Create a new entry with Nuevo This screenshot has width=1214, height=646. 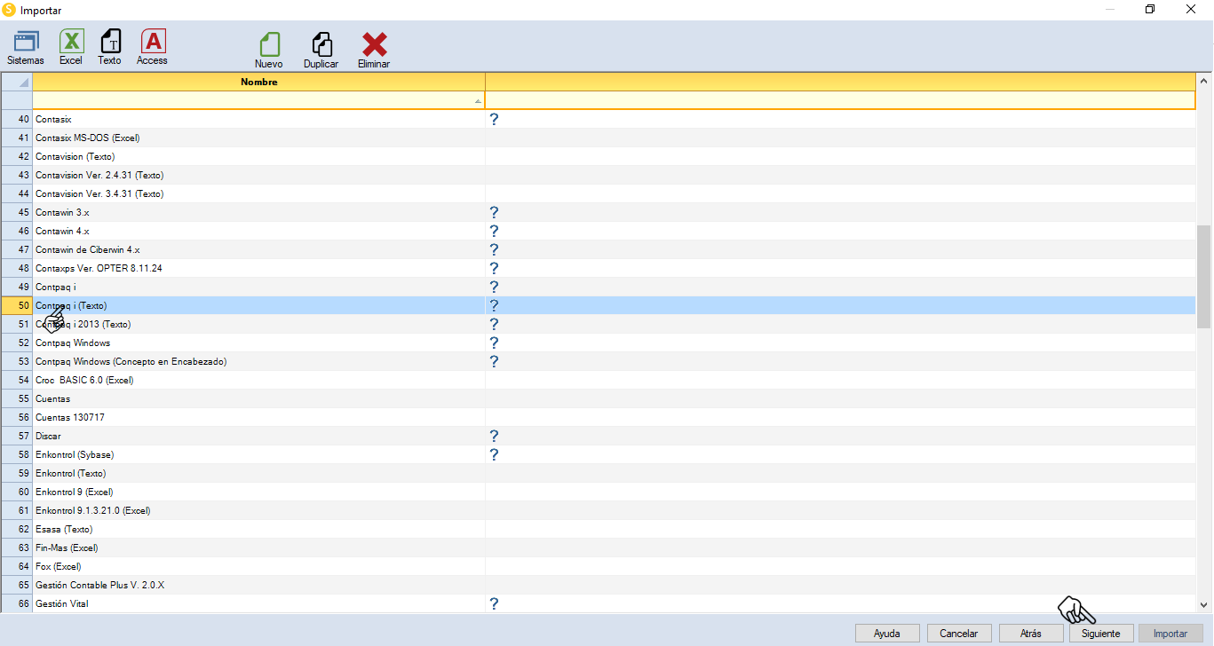pyautogui.click(x=269, y=51)
